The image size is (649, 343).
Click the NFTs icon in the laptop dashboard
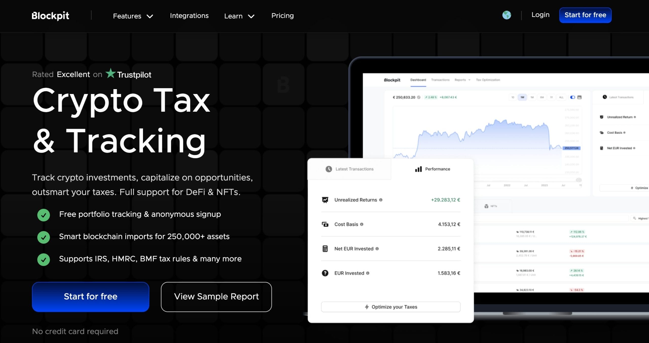point(486,206)
